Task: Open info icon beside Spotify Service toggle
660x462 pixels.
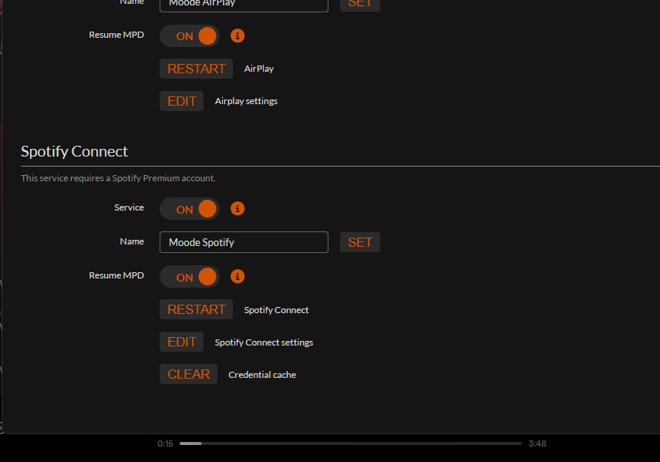Action: (237, 208)
